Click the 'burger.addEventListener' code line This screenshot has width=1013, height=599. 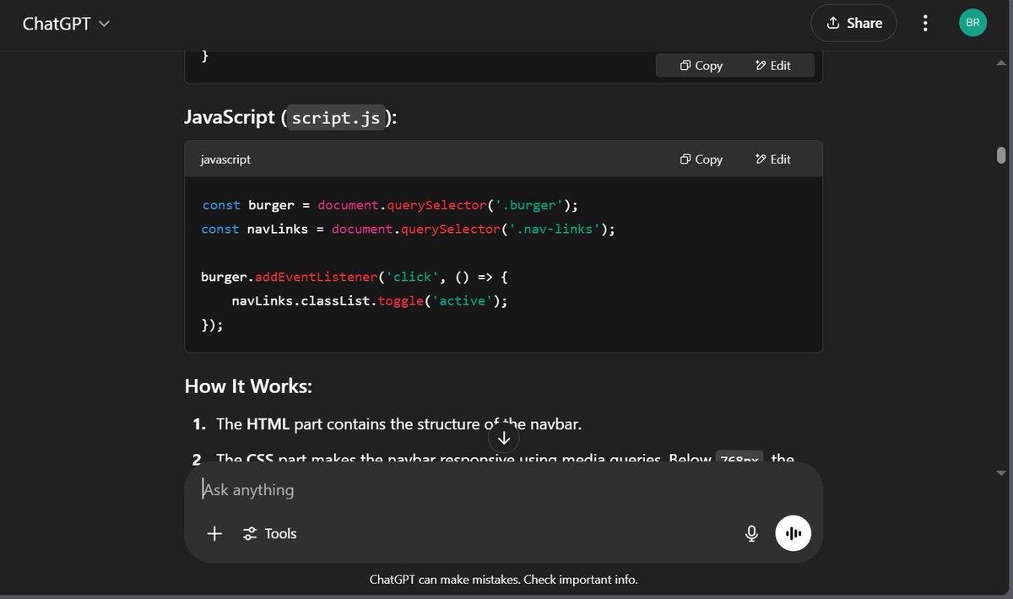point(355,277)
